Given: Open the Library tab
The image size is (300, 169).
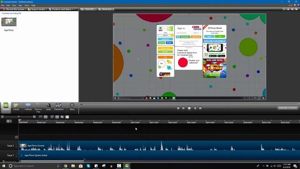Looking at the screenshot, I should pyautogui.click(x=16, y=107).
